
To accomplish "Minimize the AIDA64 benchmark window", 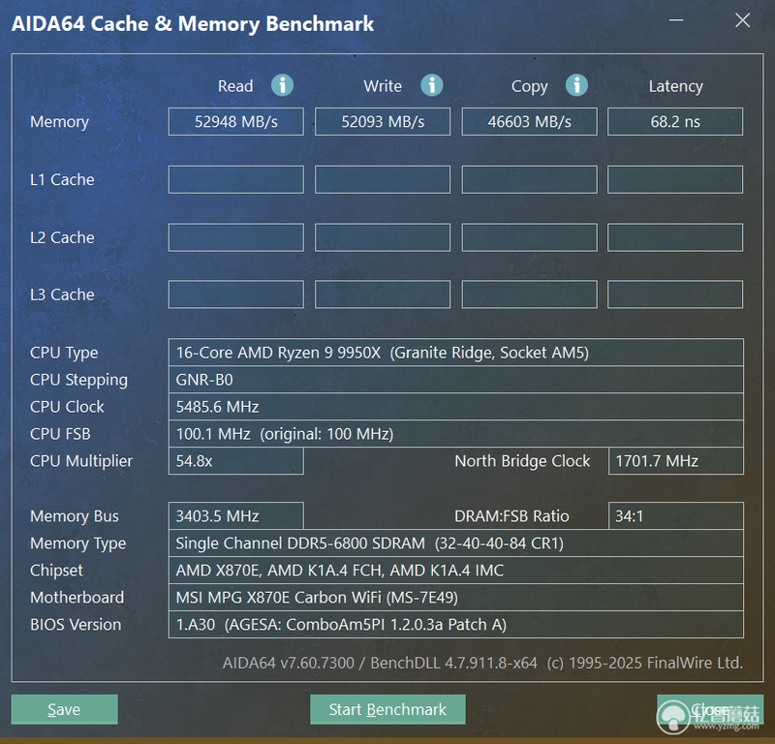I will pyautogui.click(x=676, y=20).
